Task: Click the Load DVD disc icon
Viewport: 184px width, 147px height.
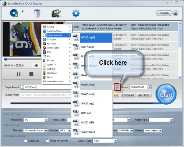Action: coord(14,13)
